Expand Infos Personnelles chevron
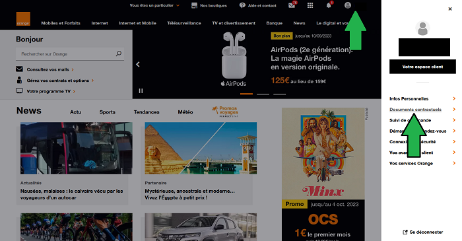This screenshot has width=462, height=241. click(x=454, y=98)
